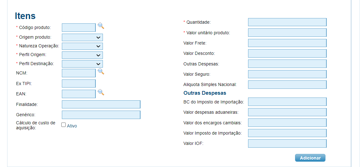Image resolution: width=360 pixels, height=167 pixels.
Task: Click the magnifier icon next to EAN
Action: [x=101, y=92]
